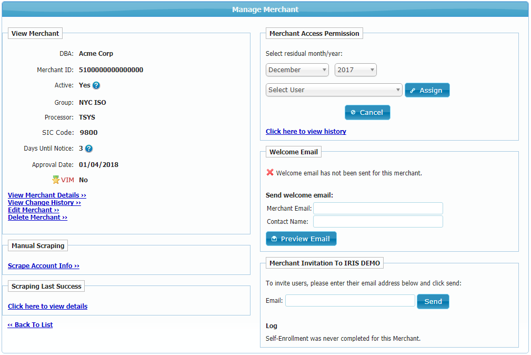
Task: Click the Manage Merchant header title
Action: pos(265,9)
